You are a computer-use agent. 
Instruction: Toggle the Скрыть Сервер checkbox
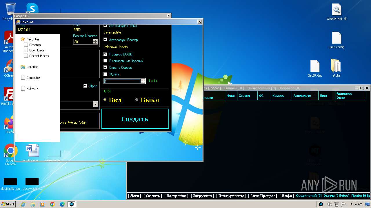point(106,67)
